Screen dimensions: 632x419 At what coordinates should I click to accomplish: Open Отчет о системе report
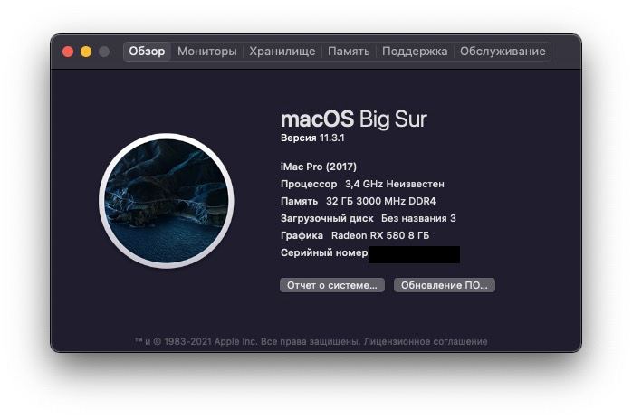(332, 285)
